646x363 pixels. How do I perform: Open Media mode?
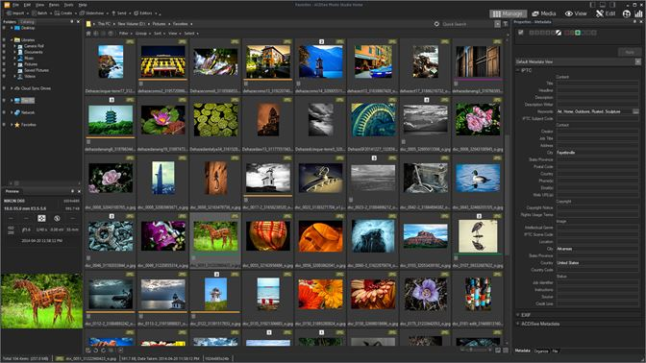click(x=544, y=13)
